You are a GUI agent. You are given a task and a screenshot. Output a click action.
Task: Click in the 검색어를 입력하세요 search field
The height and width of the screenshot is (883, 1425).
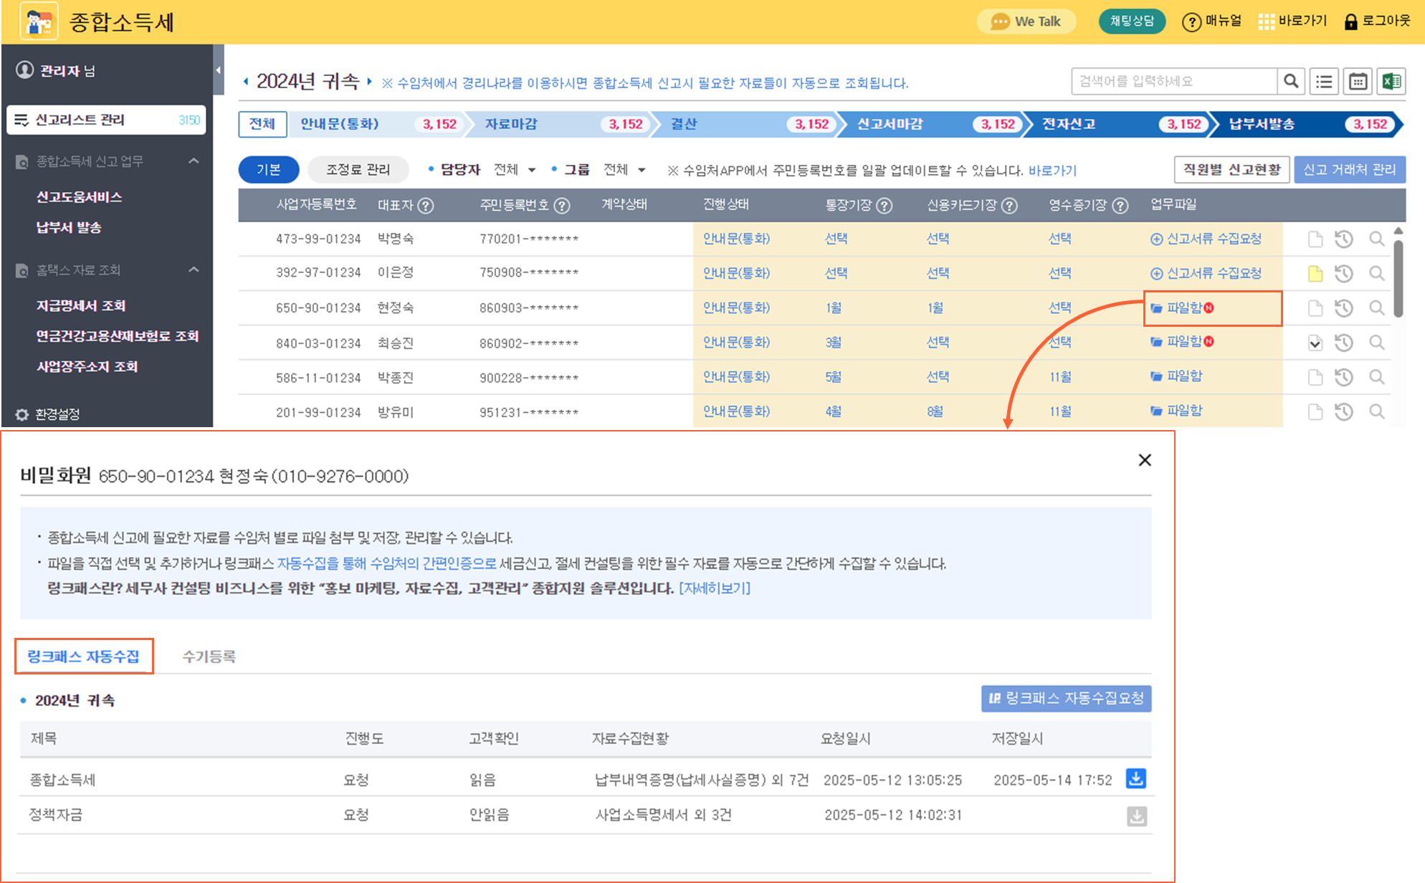tap(1175, 82)
